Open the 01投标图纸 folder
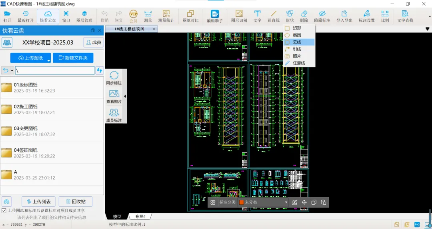The image size is (432, 229). coord(52,87)
